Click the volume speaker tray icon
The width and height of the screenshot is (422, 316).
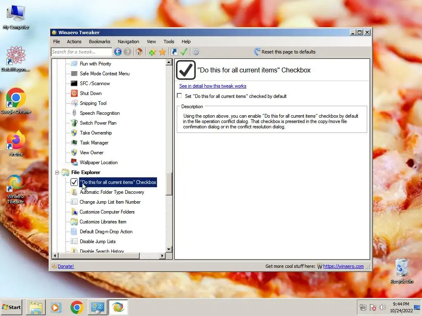pos(382,307)
